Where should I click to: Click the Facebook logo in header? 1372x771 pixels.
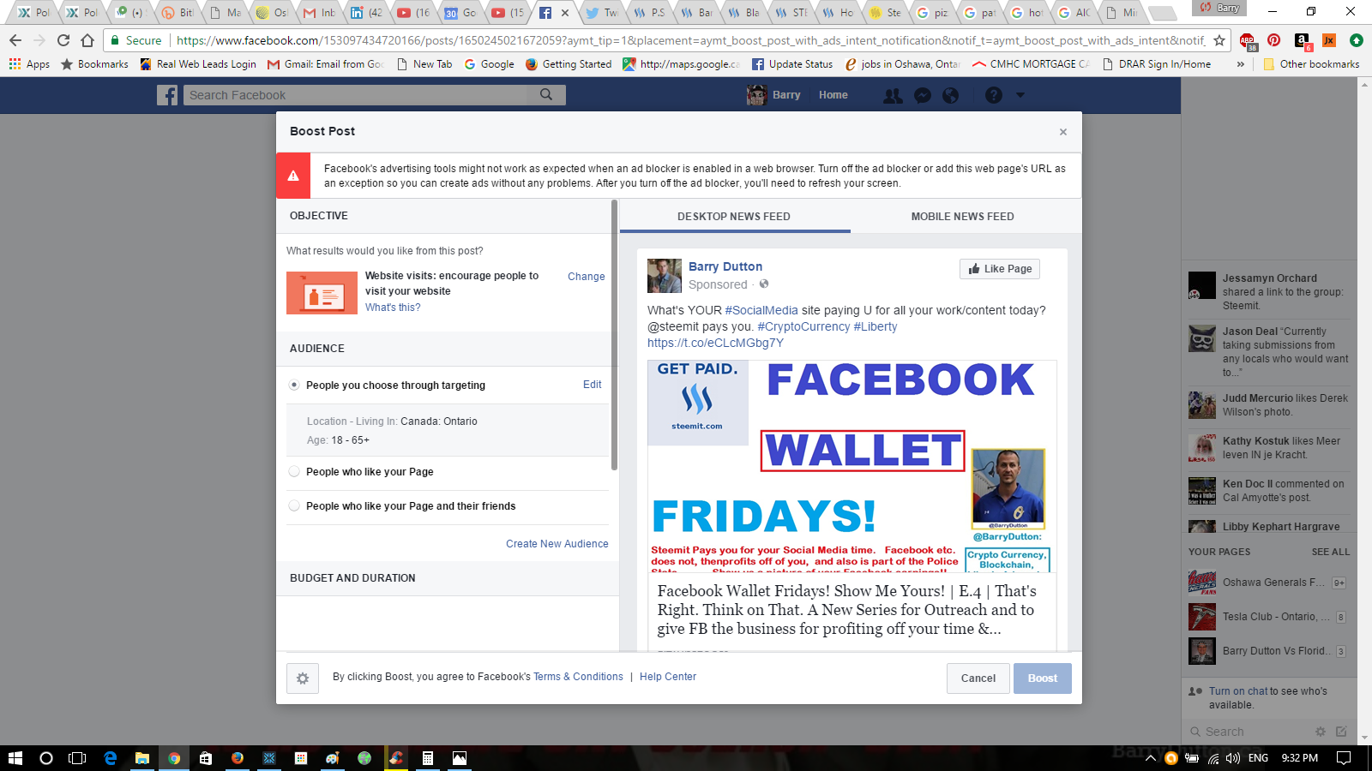167,95
